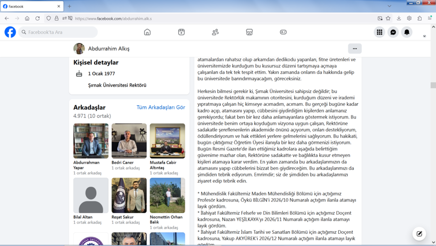Open the browser downloads icon
This screenshot has width=436, height=246.
(399, 19)
